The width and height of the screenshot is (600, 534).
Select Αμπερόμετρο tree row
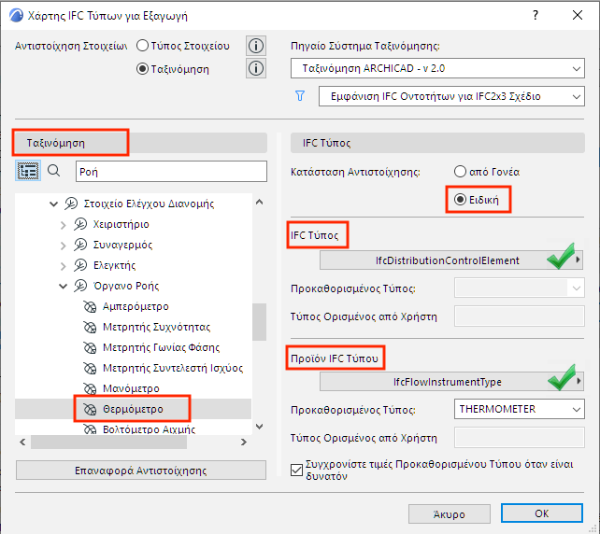133,306
